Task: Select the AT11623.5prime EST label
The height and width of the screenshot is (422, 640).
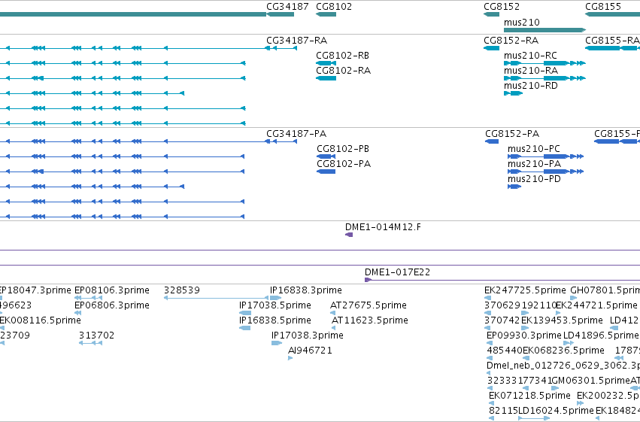Action: point(370,320)
